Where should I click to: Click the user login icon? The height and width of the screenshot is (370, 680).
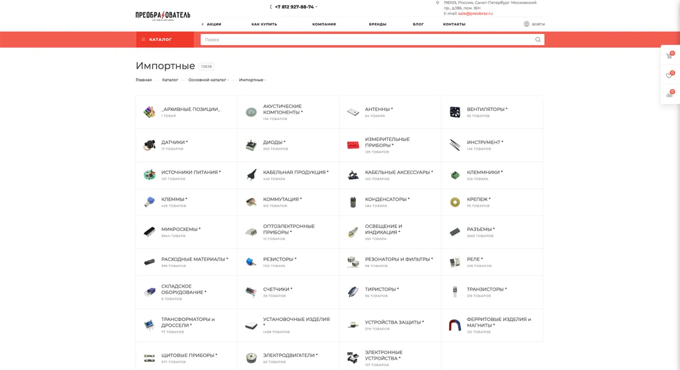(526, 24)
